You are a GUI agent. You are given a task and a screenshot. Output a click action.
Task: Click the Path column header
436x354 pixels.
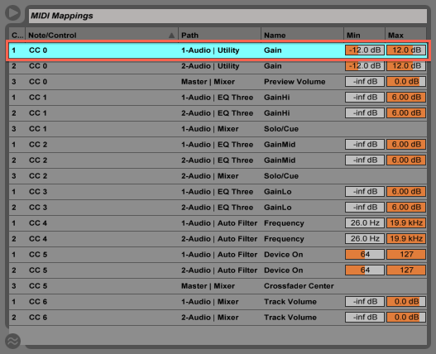click(220, 36)
